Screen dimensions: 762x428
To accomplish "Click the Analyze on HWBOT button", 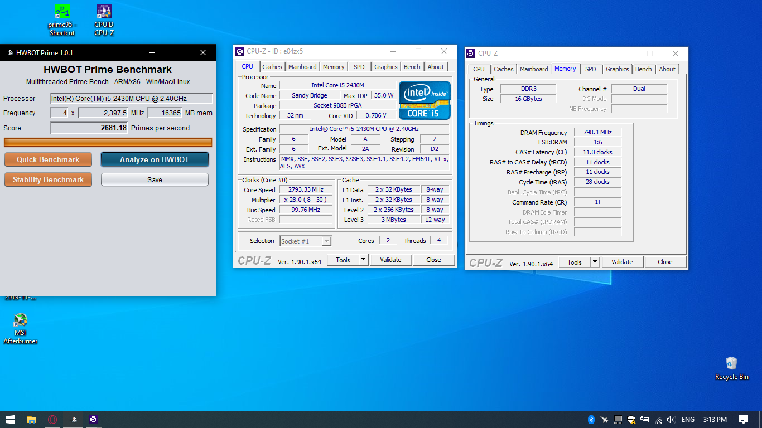I will pyautogui.click(x=155, y=159).
